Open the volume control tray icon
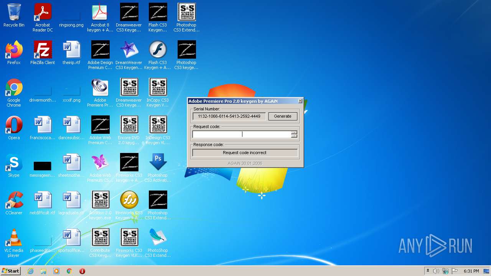 [x=436, y=271]
